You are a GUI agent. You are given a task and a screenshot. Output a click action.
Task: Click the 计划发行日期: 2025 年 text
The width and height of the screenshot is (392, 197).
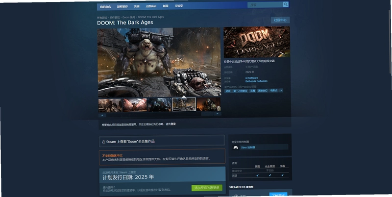point(128,177)
